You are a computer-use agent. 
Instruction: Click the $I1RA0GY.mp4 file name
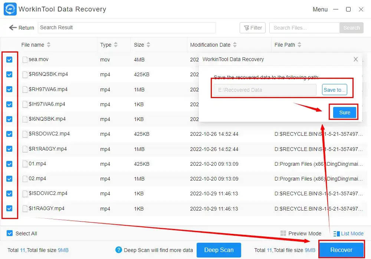click(x=47, y=209)
